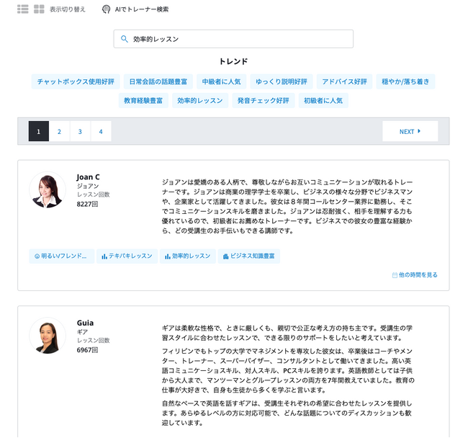The width and height of the screenshot is (468, 438).
Task: Select trend tag ゆっくり説明好評
Action: (x=282, y=81)
